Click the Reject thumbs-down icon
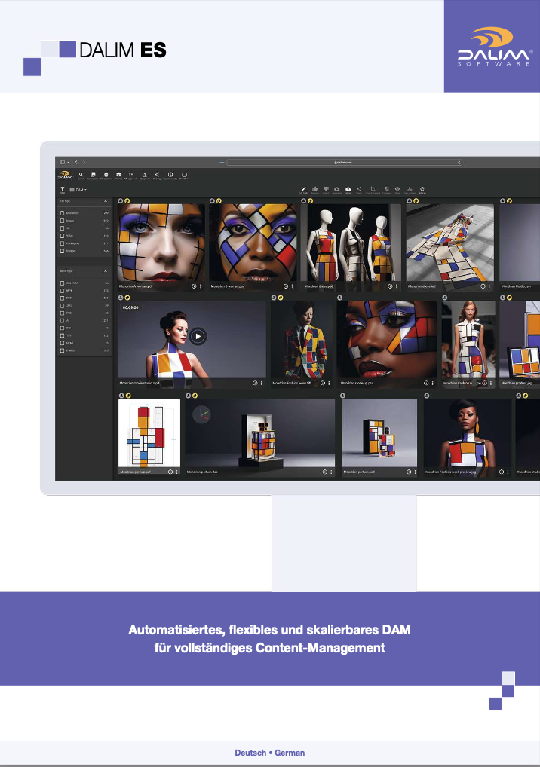 [326, 190]
